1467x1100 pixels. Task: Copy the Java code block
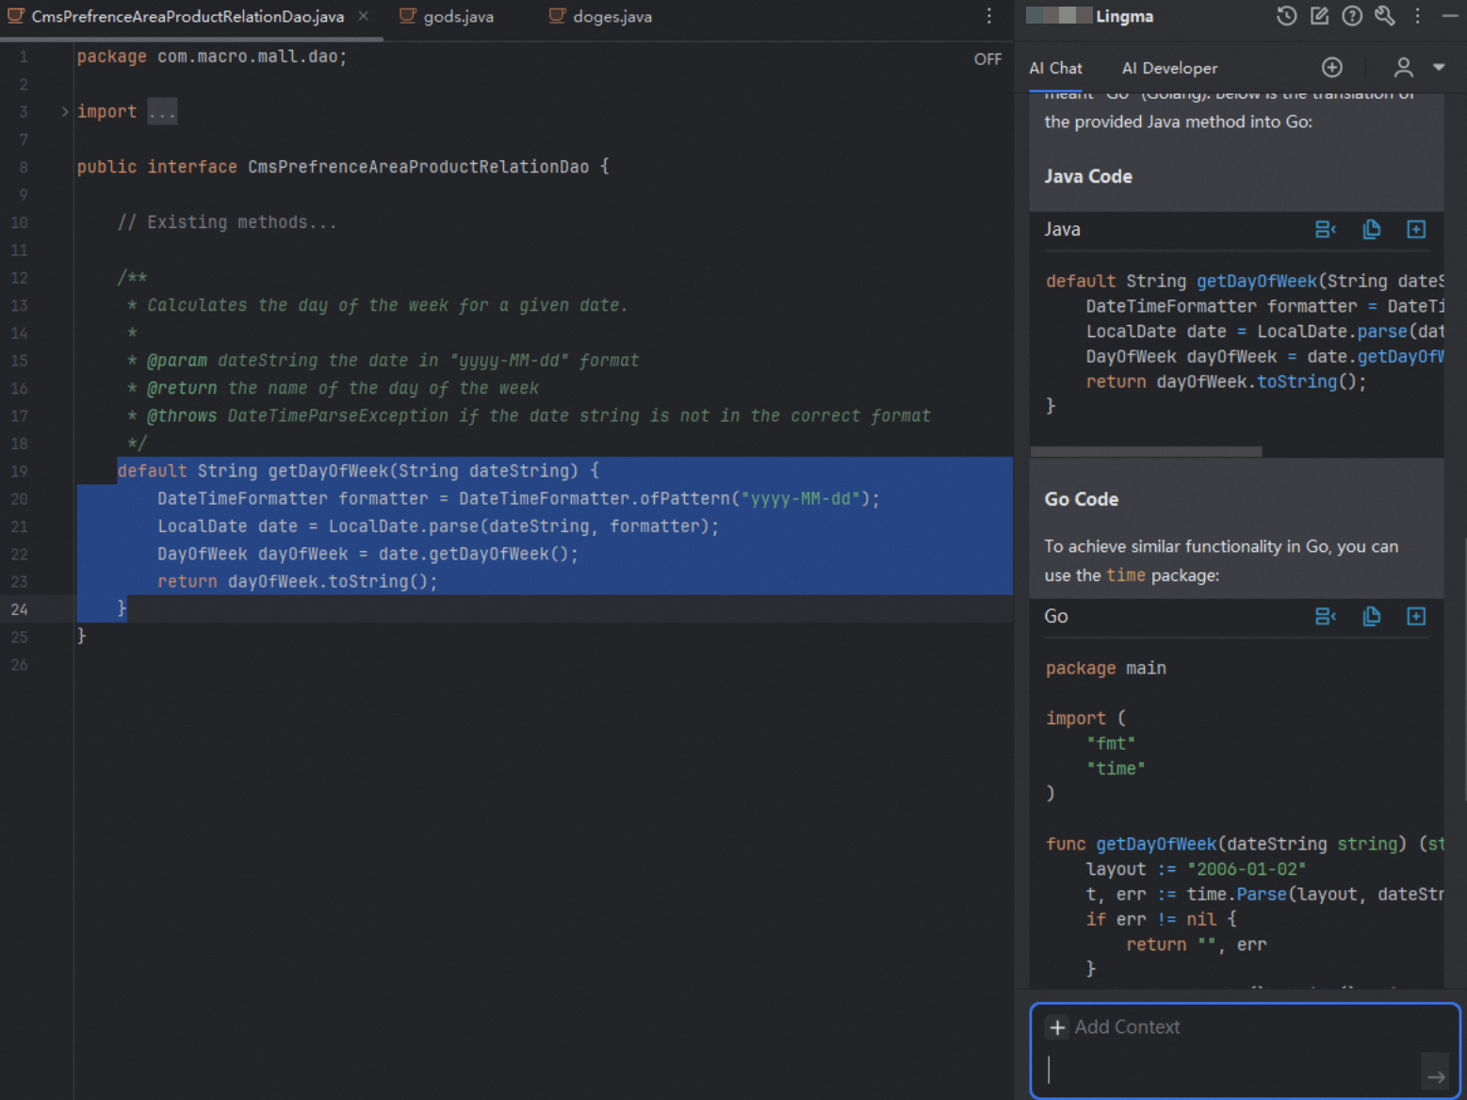(1371, 229)
